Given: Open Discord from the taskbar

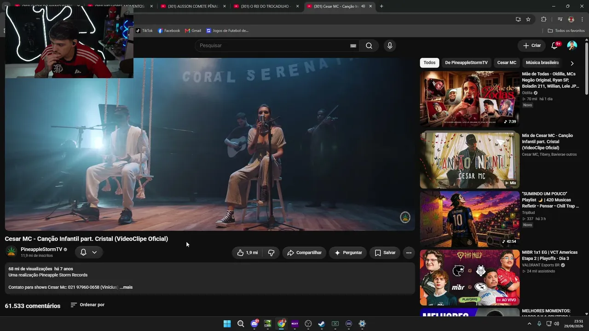Looking at the screenshot, I should (254, 324).
